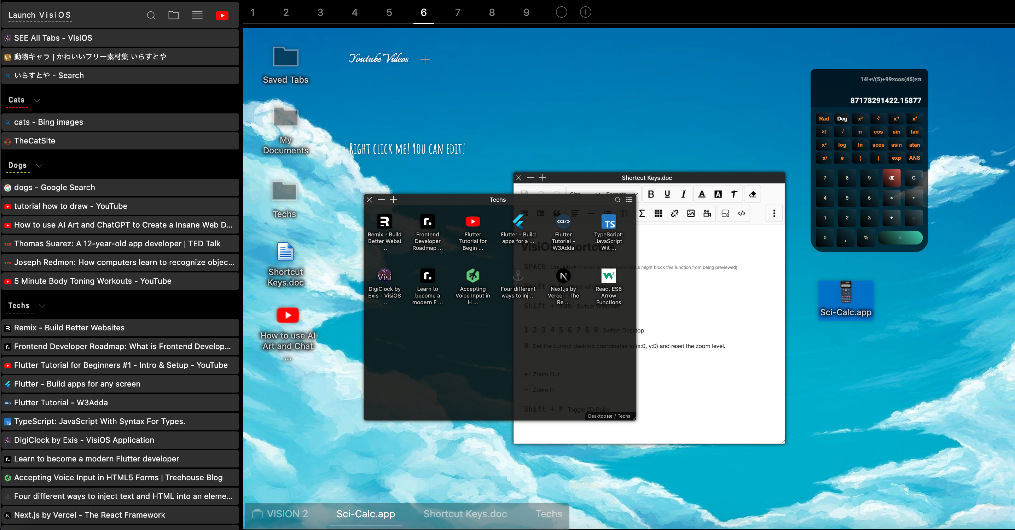
Task: Collapse the Dogs tab group chevron
Action: [x=39, y=166]
